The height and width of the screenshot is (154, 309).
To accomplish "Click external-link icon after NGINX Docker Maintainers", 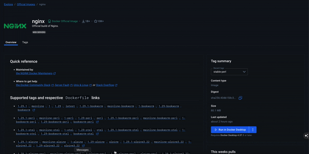I will point(54,73).
